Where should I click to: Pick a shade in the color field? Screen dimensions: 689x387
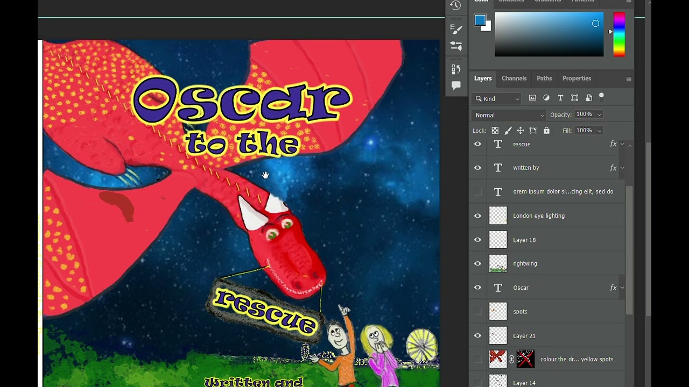549,34
